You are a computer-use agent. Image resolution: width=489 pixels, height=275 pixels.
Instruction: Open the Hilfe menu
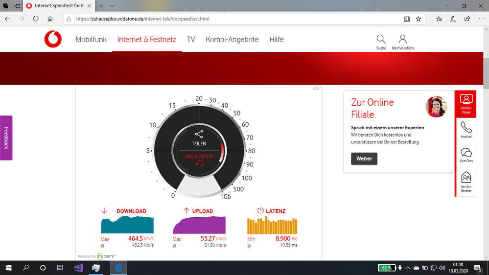point(276,40)
